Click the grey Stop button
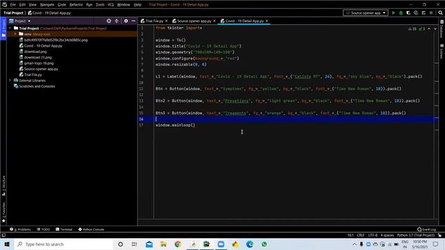 pyautogui.click(x=431, y=12)
